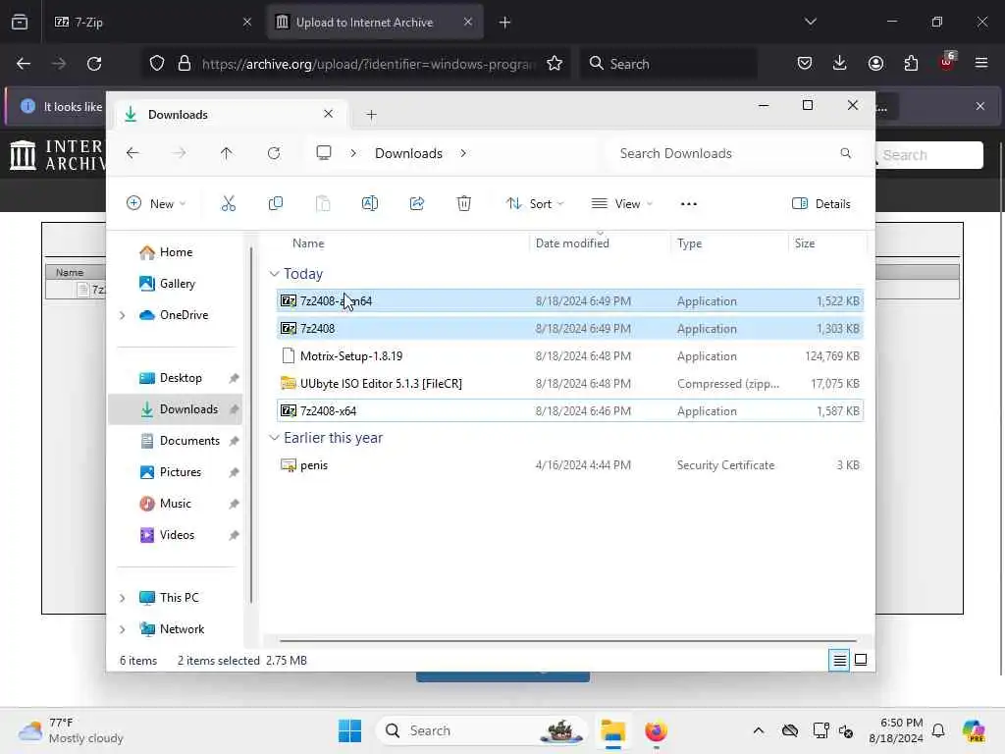This screenshot has height=754, width=1005.
Task: Open File Explorer from the taskbar
Action: point(612,730)
